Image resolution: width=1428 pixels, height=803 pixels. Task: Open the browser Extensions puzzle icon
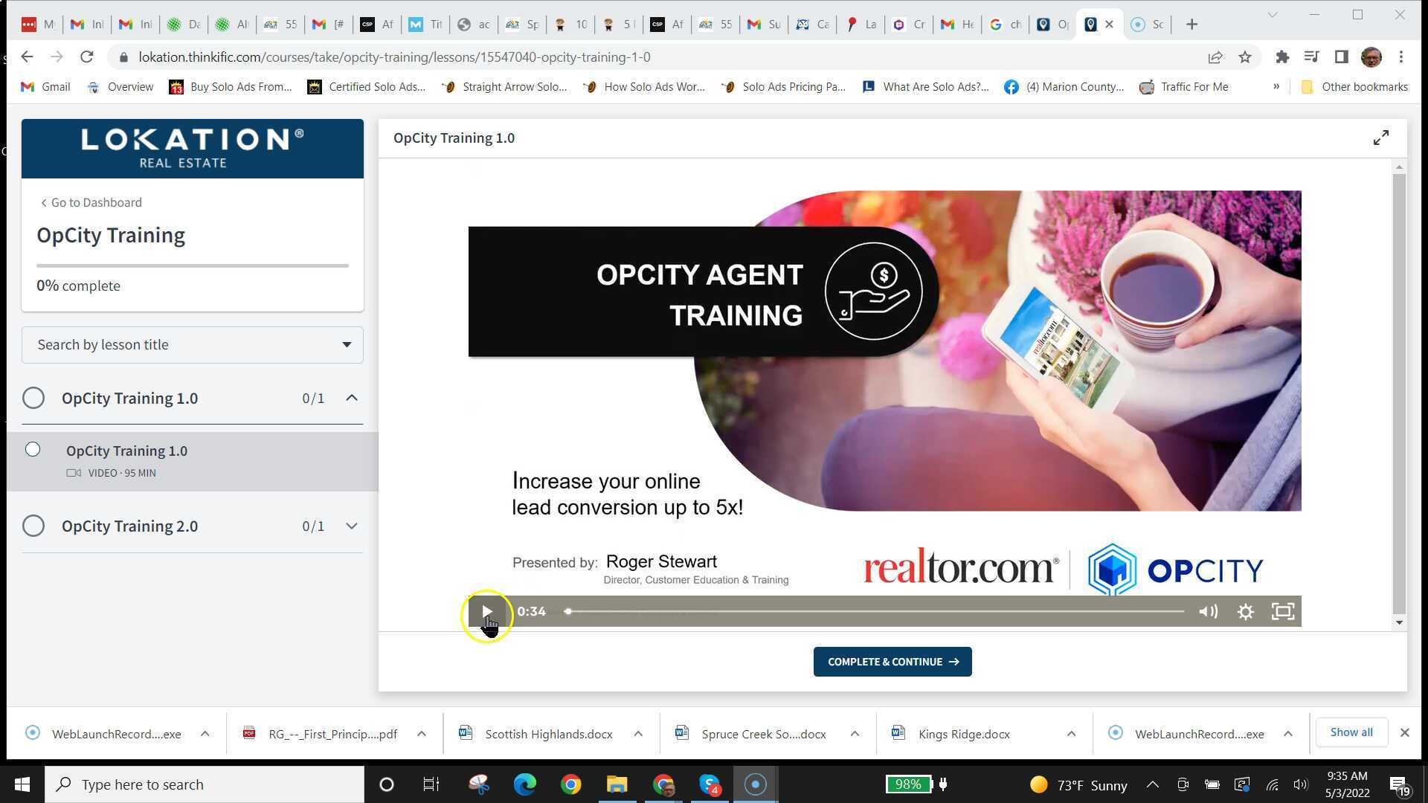(x=1281, y=57)
